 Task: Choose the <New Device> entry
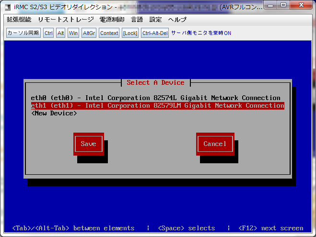pyautogui.click(x=54, y=113)
